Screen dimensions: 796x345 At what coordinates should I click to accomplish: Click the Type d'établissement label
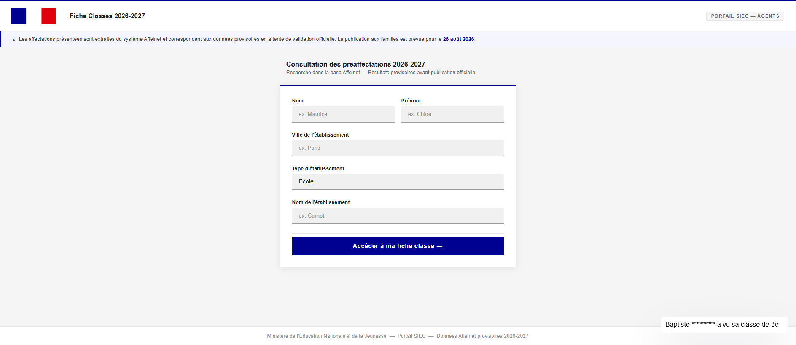click(x=318, y=169)
